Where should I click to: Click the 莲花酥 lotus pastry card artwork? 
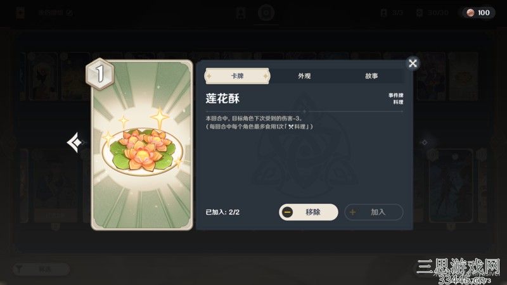pyautogui.click(x=142, y=145)
